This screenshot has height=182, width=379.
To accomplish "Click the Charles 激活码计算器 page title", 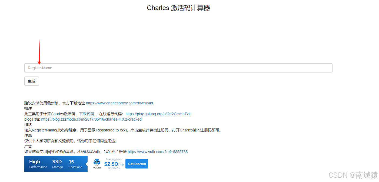I will tap(178, 8).
